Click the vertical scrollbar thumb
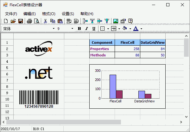This screenshot has height=132, width=190. click(x=186, y=48)
